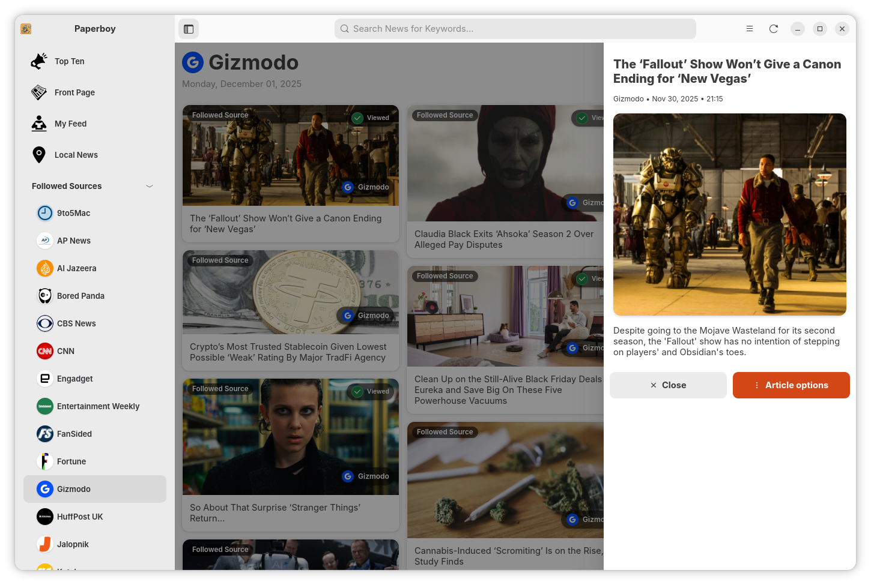Open the Front Page section
This screenshot has width=871, height=585.
point(74,92)
